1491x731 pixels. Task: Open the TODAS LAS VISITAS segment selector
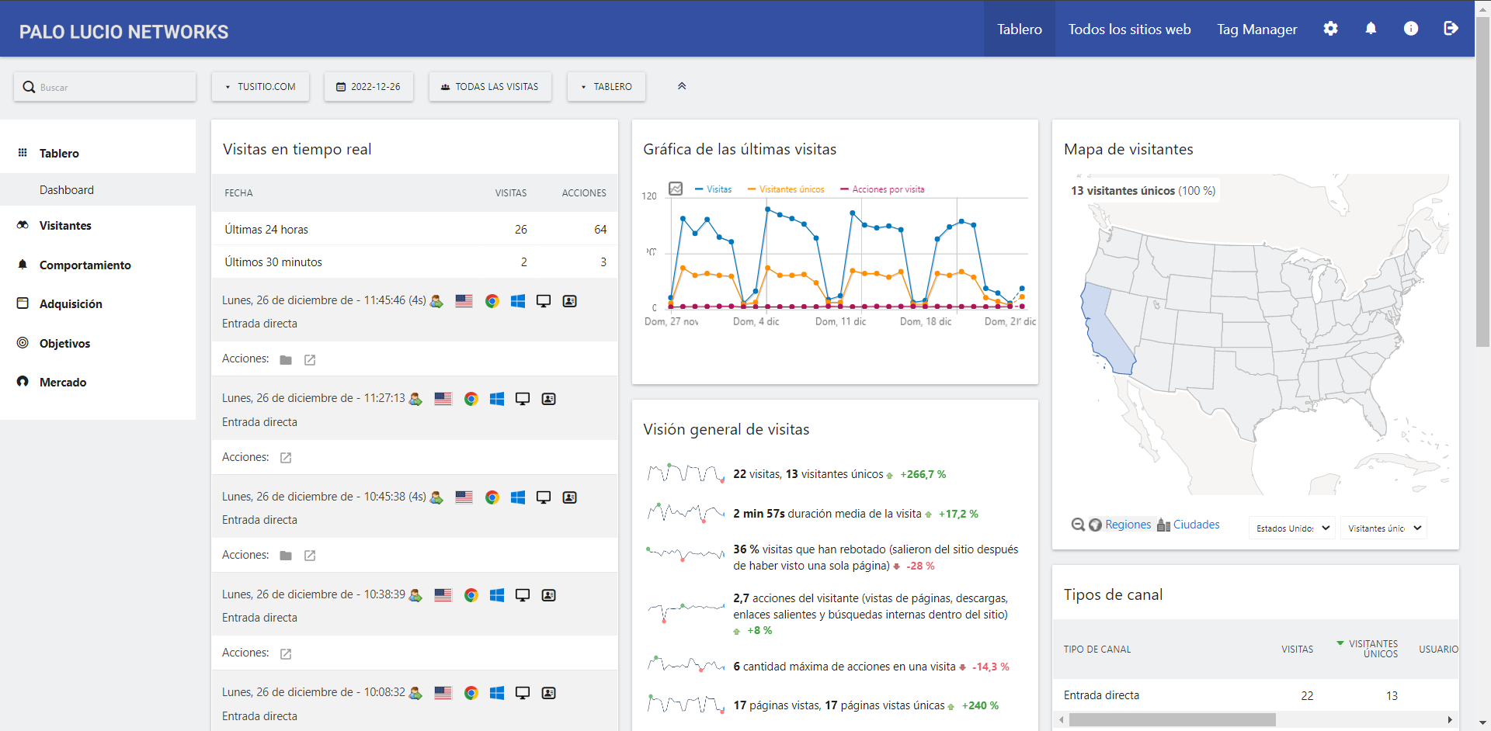point(490,87)
